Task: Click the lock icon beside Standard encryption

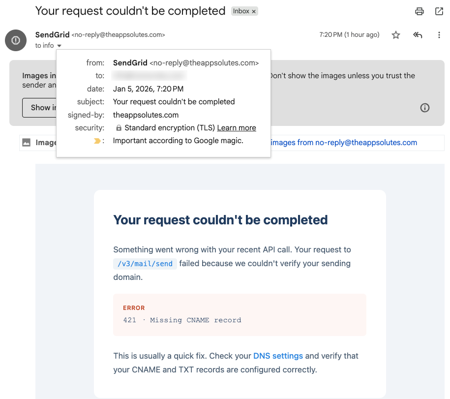Action: click(x=119, y=128)
